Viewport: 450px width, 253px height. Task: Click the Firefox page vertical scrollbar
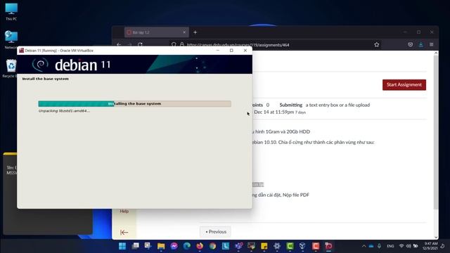(x=436, y=132)
